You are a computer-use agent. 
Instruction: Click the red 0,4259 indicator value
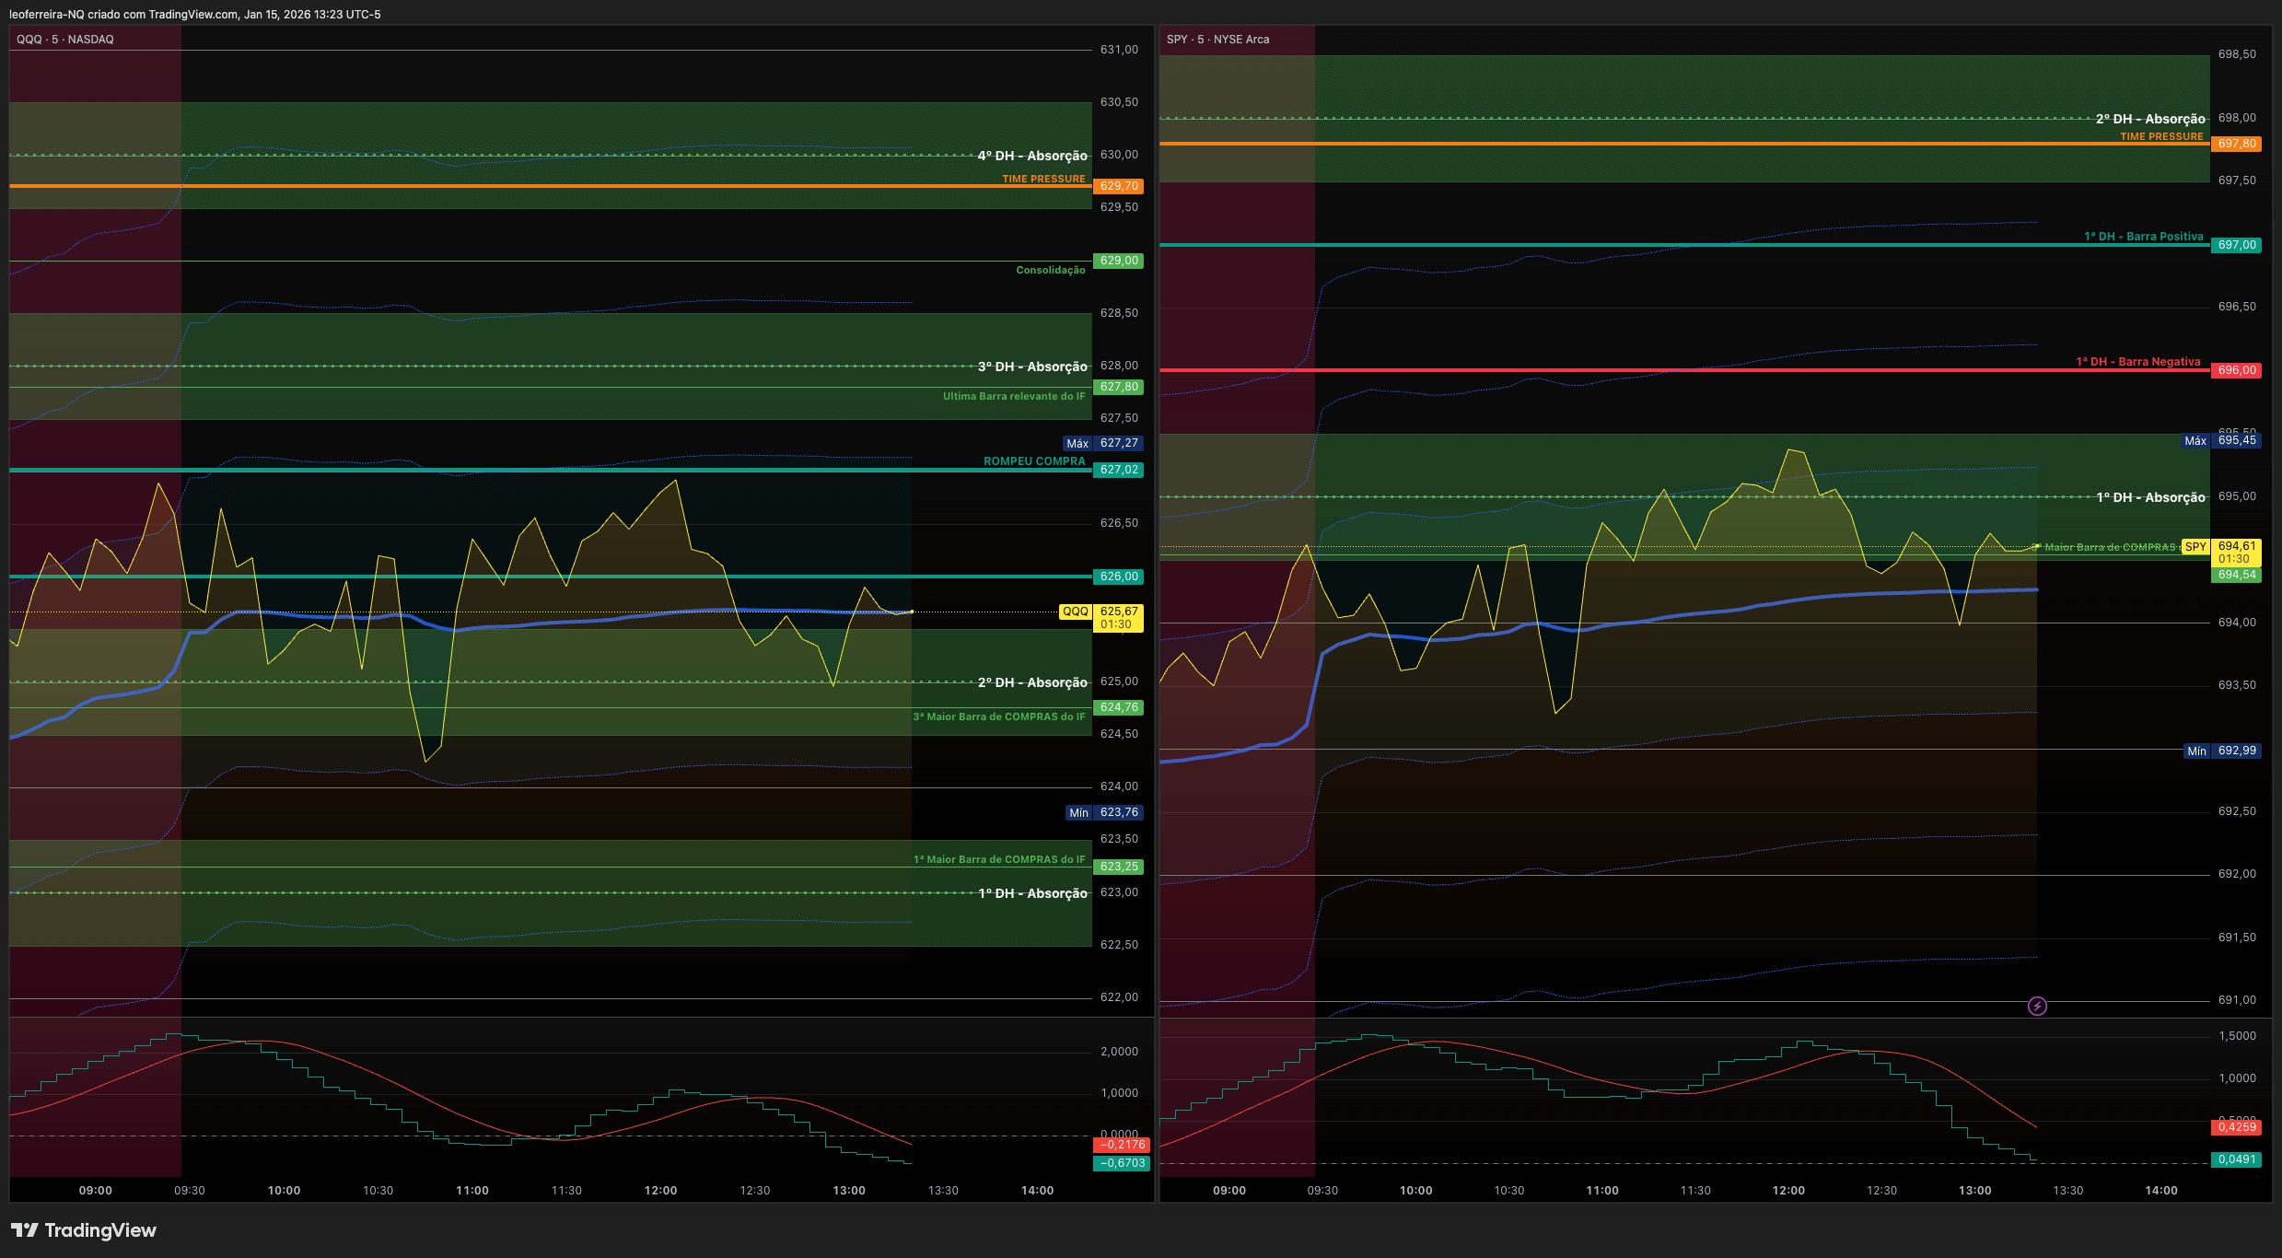tap(2236, 1127)
